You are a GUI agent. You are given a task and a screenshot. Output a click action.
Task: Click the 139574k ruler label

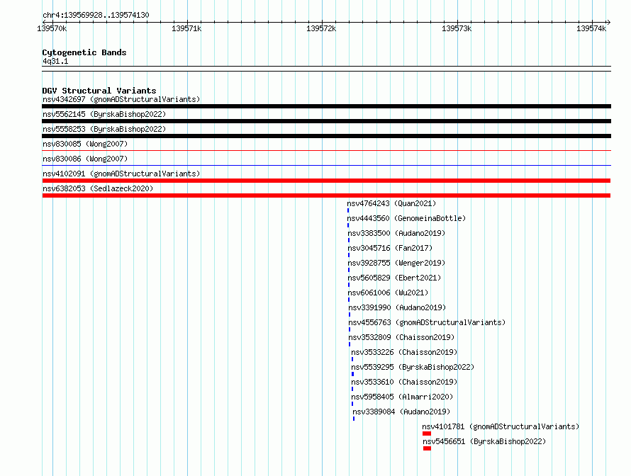[591, 28]
